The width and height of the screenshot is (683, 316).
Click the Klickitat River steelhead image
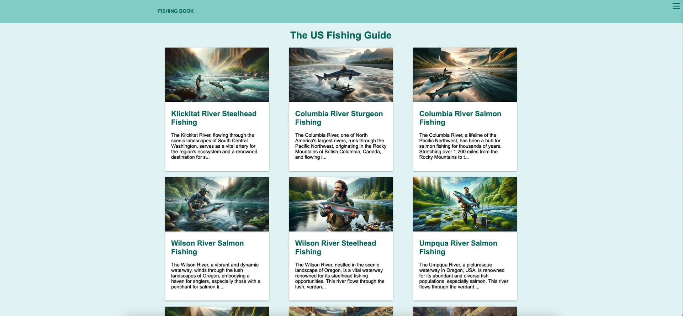[x=217, y=75]
